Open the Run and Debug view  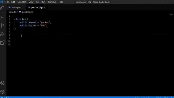(2, 34)
